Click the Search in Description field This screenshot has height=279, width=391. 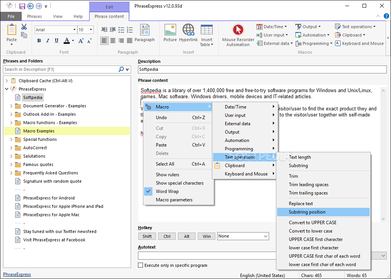(x=61, y=69)
